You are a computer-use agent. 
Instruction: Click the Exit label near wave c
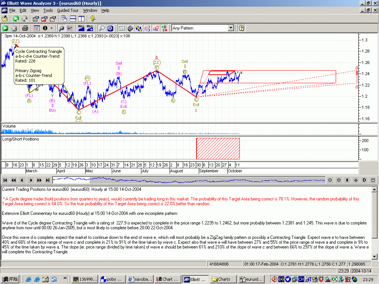[196, 105]
